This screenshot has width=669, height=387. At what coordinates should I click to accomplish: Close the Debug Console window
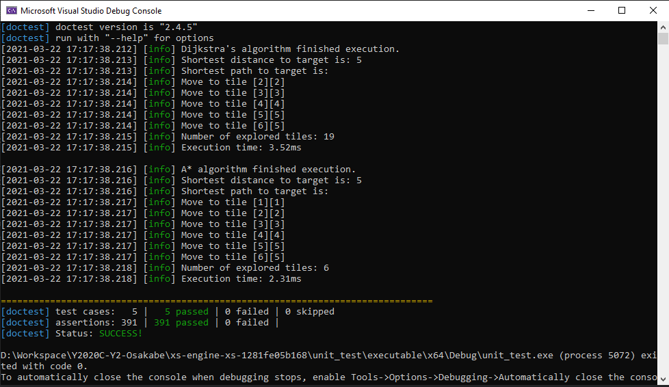coord(653,11)
